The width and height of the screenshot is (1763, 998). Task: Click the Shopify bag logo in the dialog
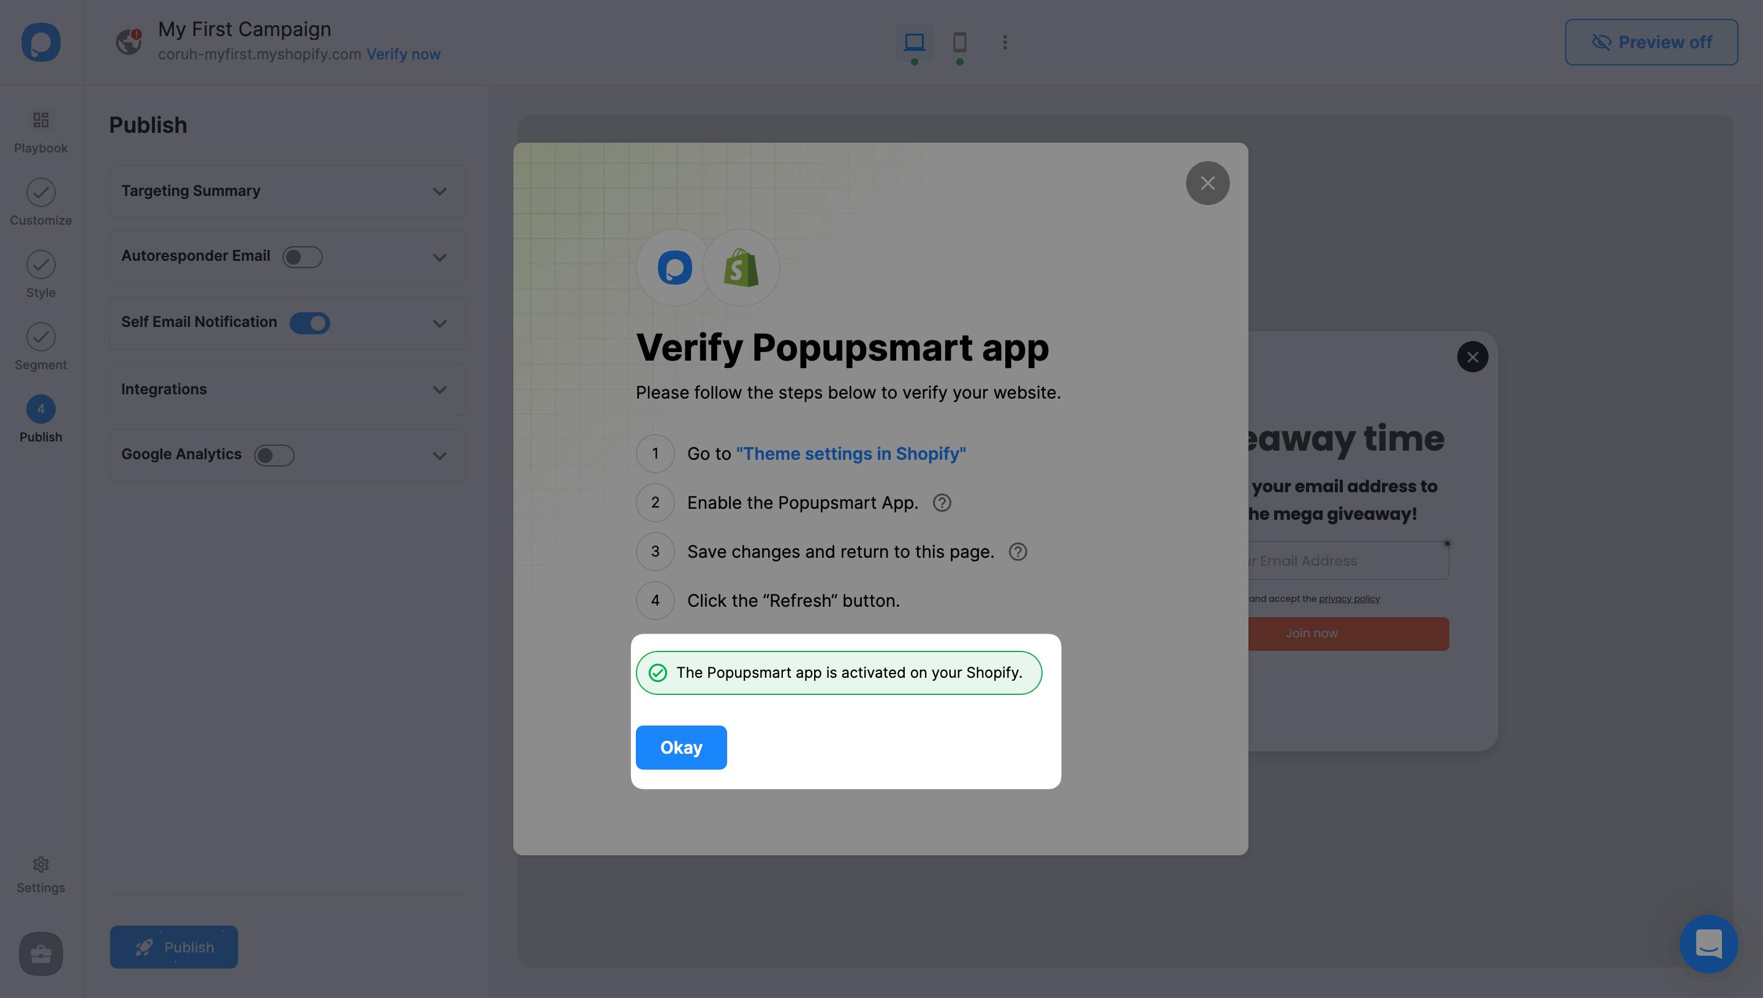[x=741, y=268]
